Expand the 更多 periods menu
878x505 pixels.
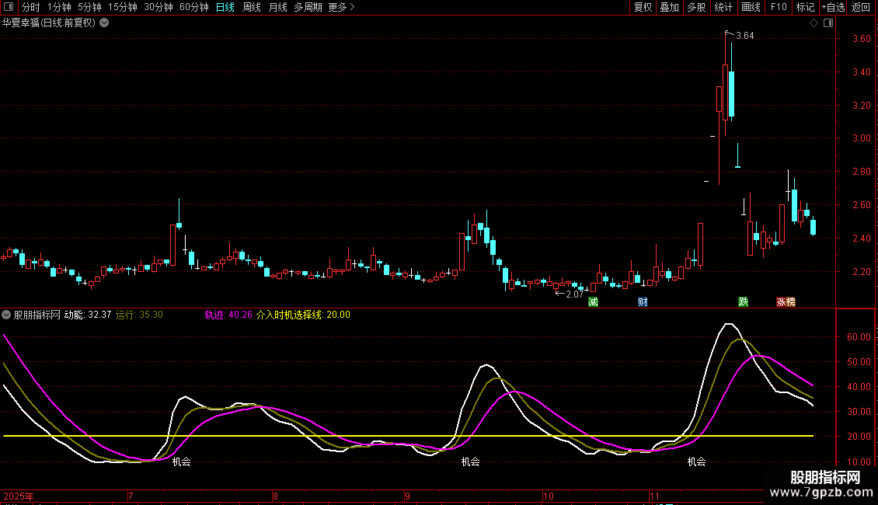pyautogui.click(x=341, y=7)
